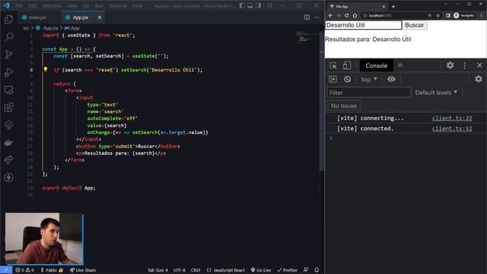Open the Docker view in activity bar
This screenshot has width=487, height=274.
pos(8,142)
